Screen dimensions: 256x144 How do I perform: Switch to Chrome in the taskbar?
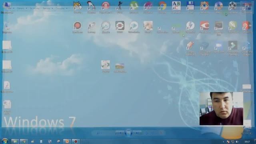pyautogui.click(x=24, y=141)
